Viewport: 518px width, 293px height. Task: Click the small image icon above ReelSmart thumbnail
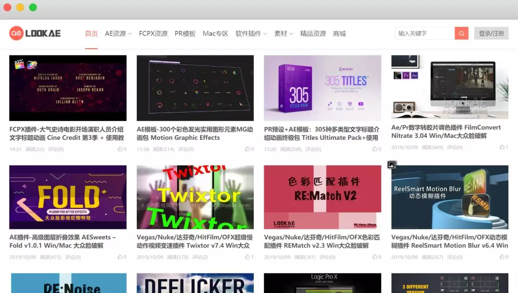pos(391,165)
